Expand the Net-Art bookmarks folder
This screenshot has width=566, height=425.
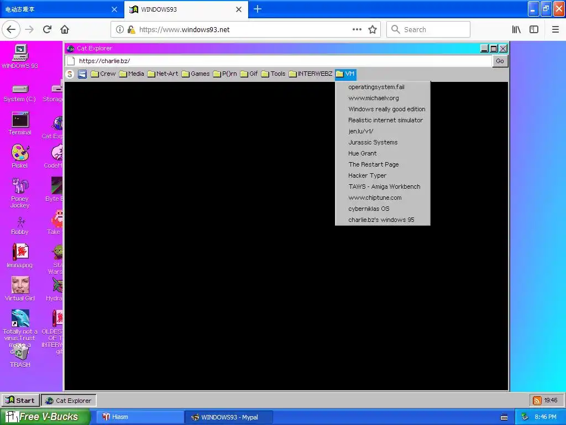click(163, 74)
